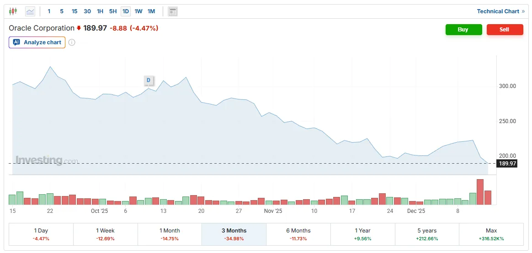Show the 1 Week performance range
The image size is (532, 253).
[x=105, y=234]
